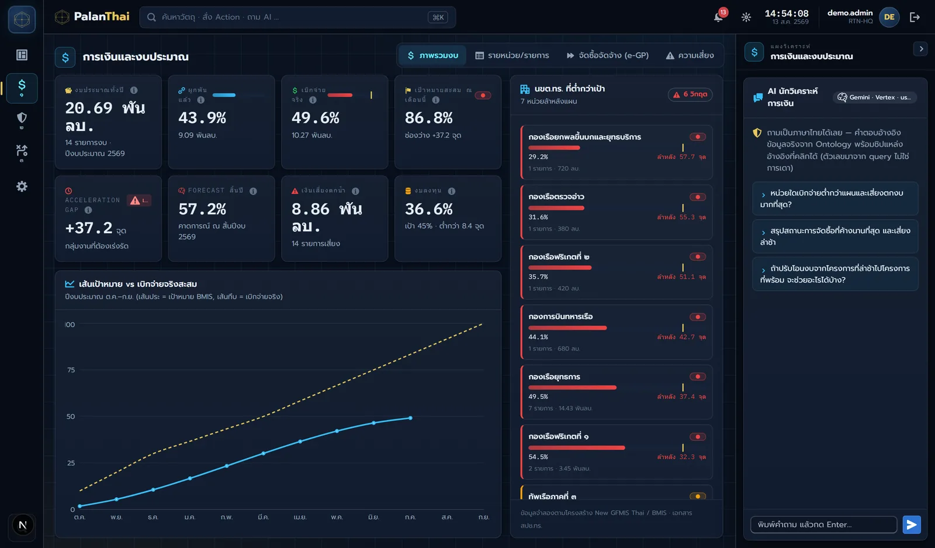Toggle red indicator on the 86.8% card
Viewport: 935px width, 548px height.
483,95
